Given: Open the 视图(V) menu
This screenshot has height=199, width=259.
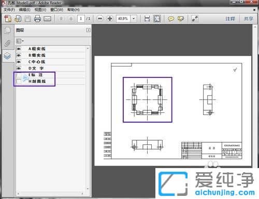Looking at the screenshot, I should (x=40, y=10).
